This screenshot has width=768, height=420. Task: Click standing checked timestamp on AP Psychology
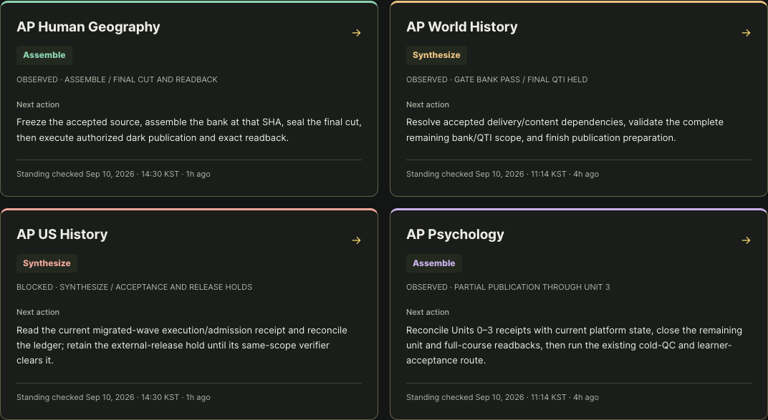point(502,398)
